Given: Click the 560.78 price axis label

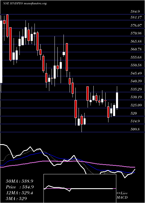Looking at the screenshot, I should click(x=136, y=49).
